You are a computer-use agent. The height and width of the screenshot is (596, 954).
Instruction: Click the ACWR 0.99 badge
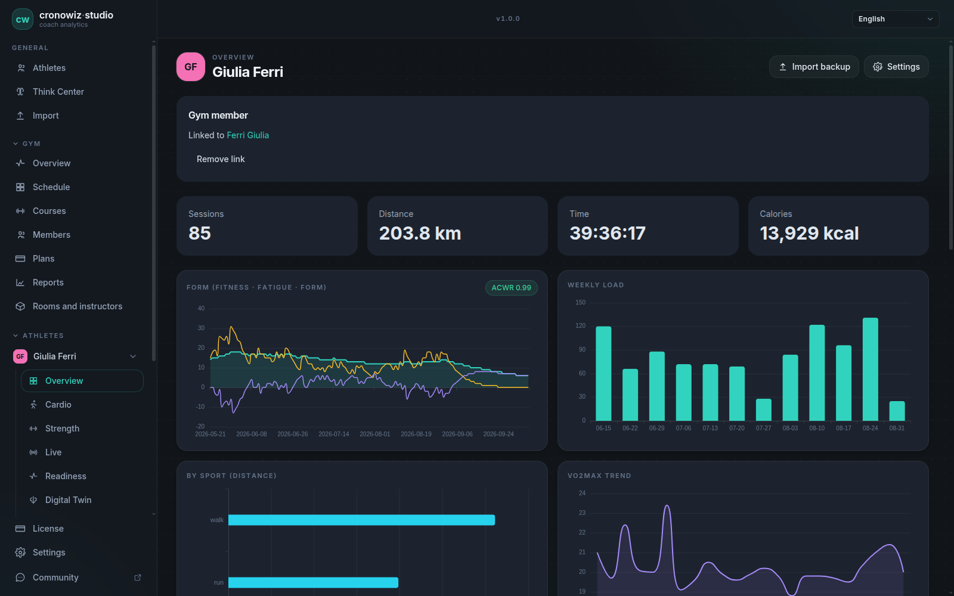511,288
